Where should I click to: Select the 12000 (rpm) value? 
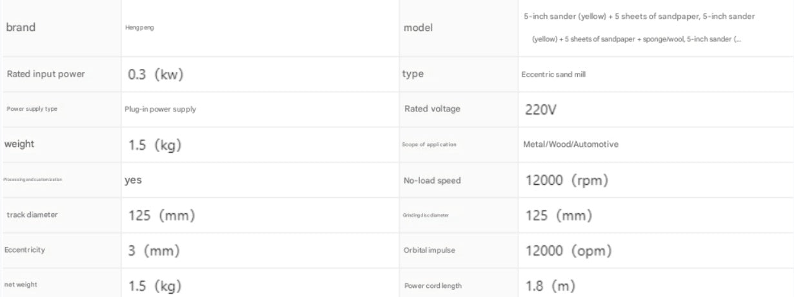pos(567,180)
